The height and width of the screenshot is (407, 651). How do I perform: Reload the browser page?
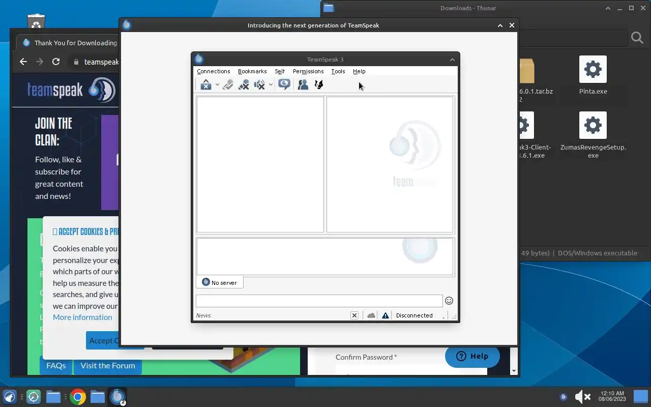[56, 62]
